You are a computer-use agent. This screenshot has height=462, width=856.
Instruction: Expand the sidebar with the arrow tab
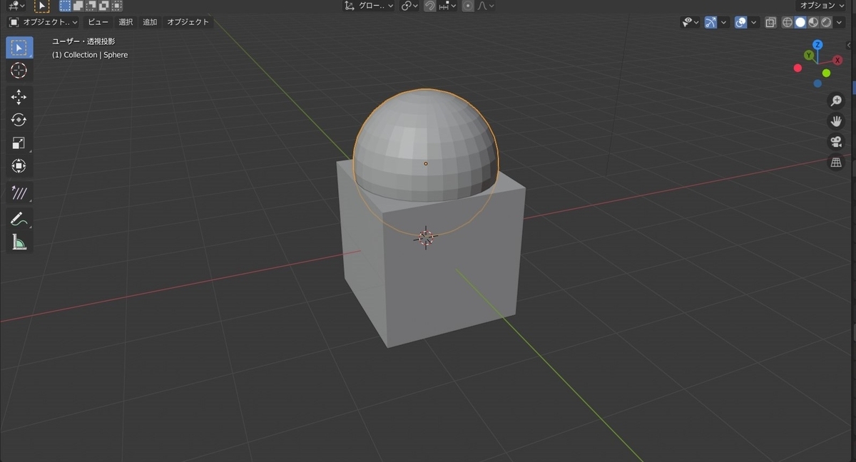click(849, 44)
